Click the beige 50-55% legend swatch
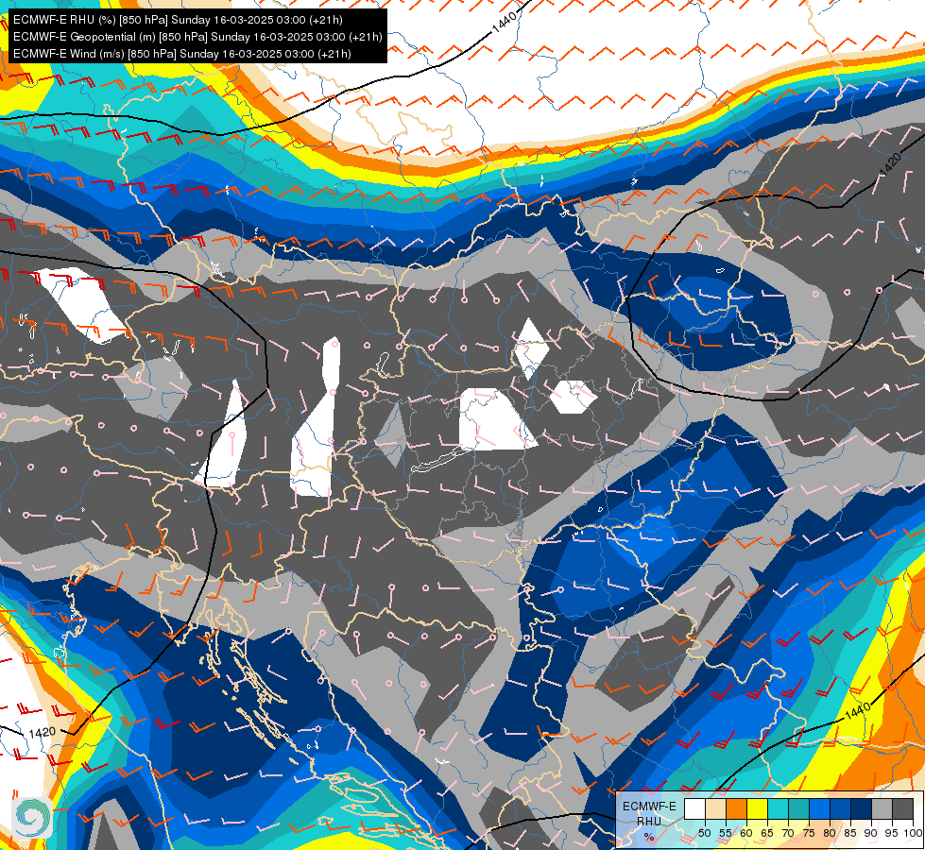Viewport: 925px width, 850px height. point(715,808)
